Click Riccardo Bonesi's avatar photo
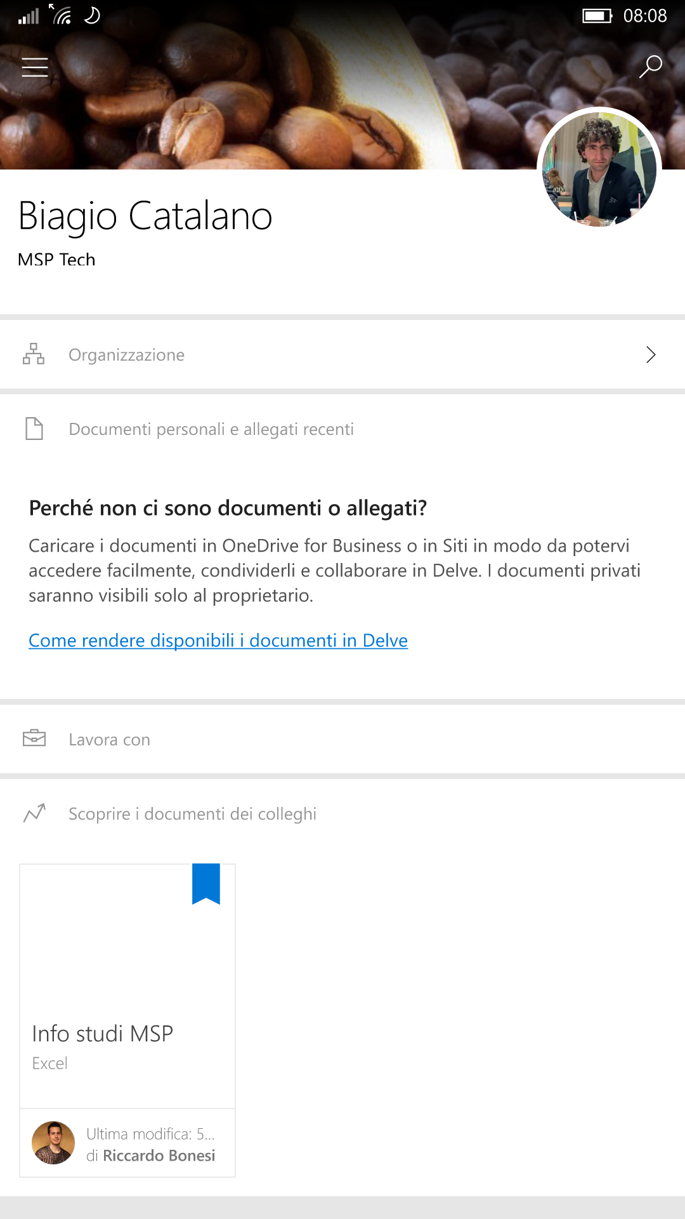Viewport: 685px width, 1219px height. (53, 1143)
